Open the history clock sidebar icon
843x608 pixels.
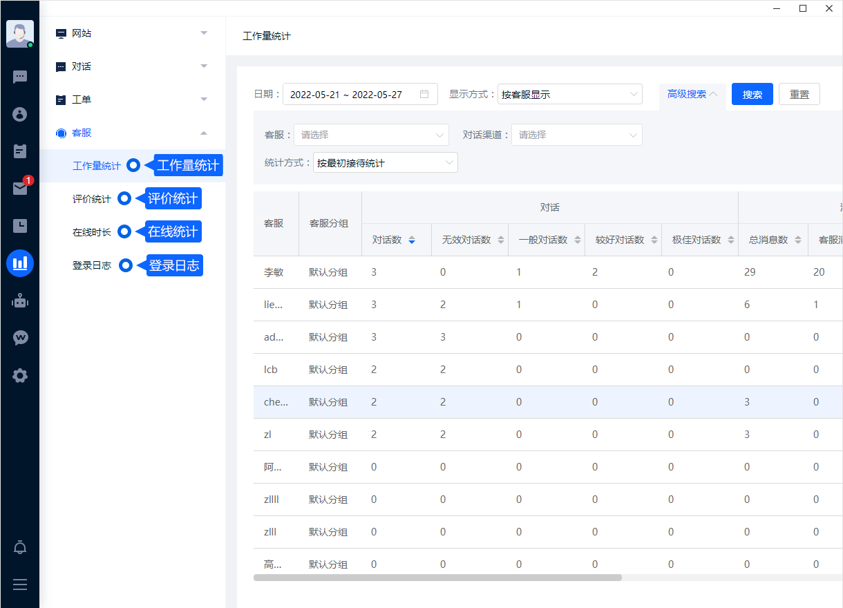[x=20, y=225]
